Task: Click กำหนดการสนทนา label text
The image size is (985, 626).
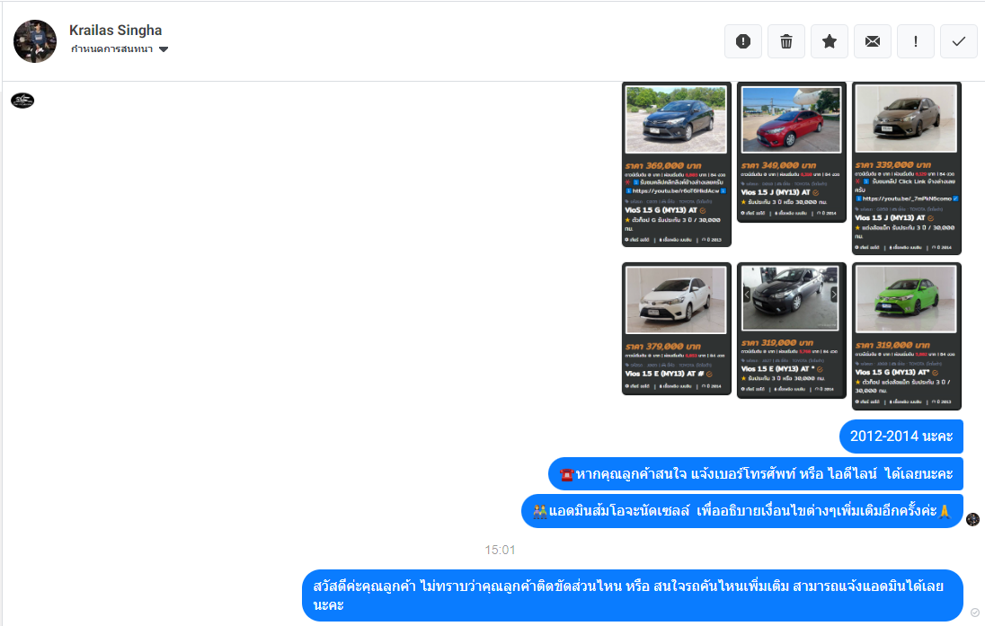Action: click(x=111, y=49)
